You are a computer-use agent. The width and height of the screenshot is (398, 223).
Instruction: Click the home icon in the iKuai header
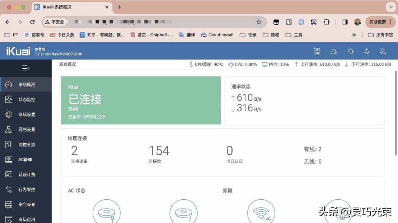pyautogui.click(x=350, y=51)
